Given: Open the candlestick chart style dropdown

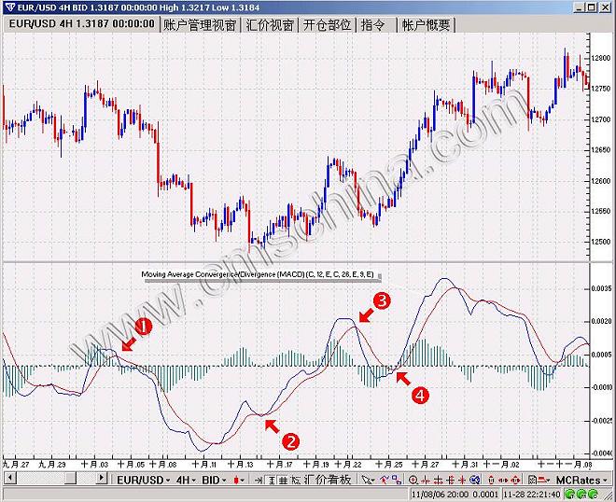Looking at the screenshot, I should point(242,480).
